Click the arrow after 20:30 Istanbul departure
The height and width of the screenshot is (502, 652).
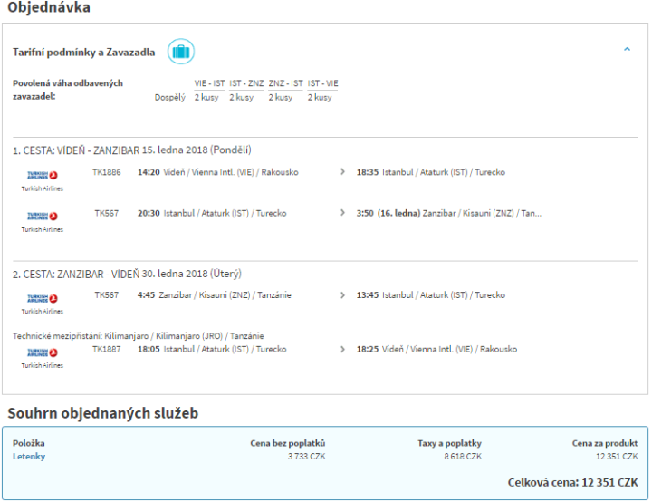point(342,213)
